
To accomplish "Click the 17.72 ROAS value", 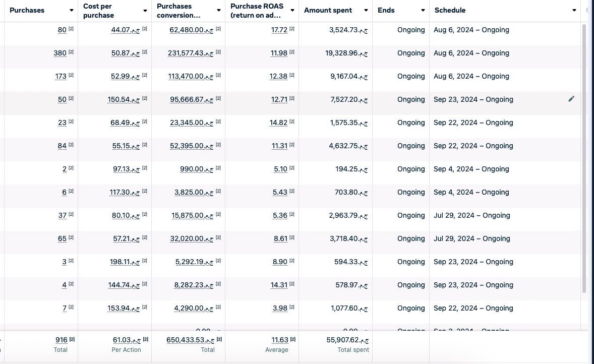I will click(x=279, y=30).
